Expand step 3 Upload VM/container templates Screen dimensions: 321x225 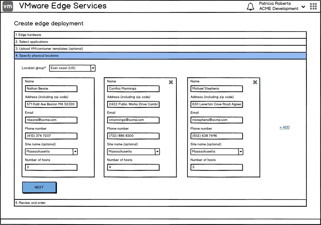pos(160,49)
